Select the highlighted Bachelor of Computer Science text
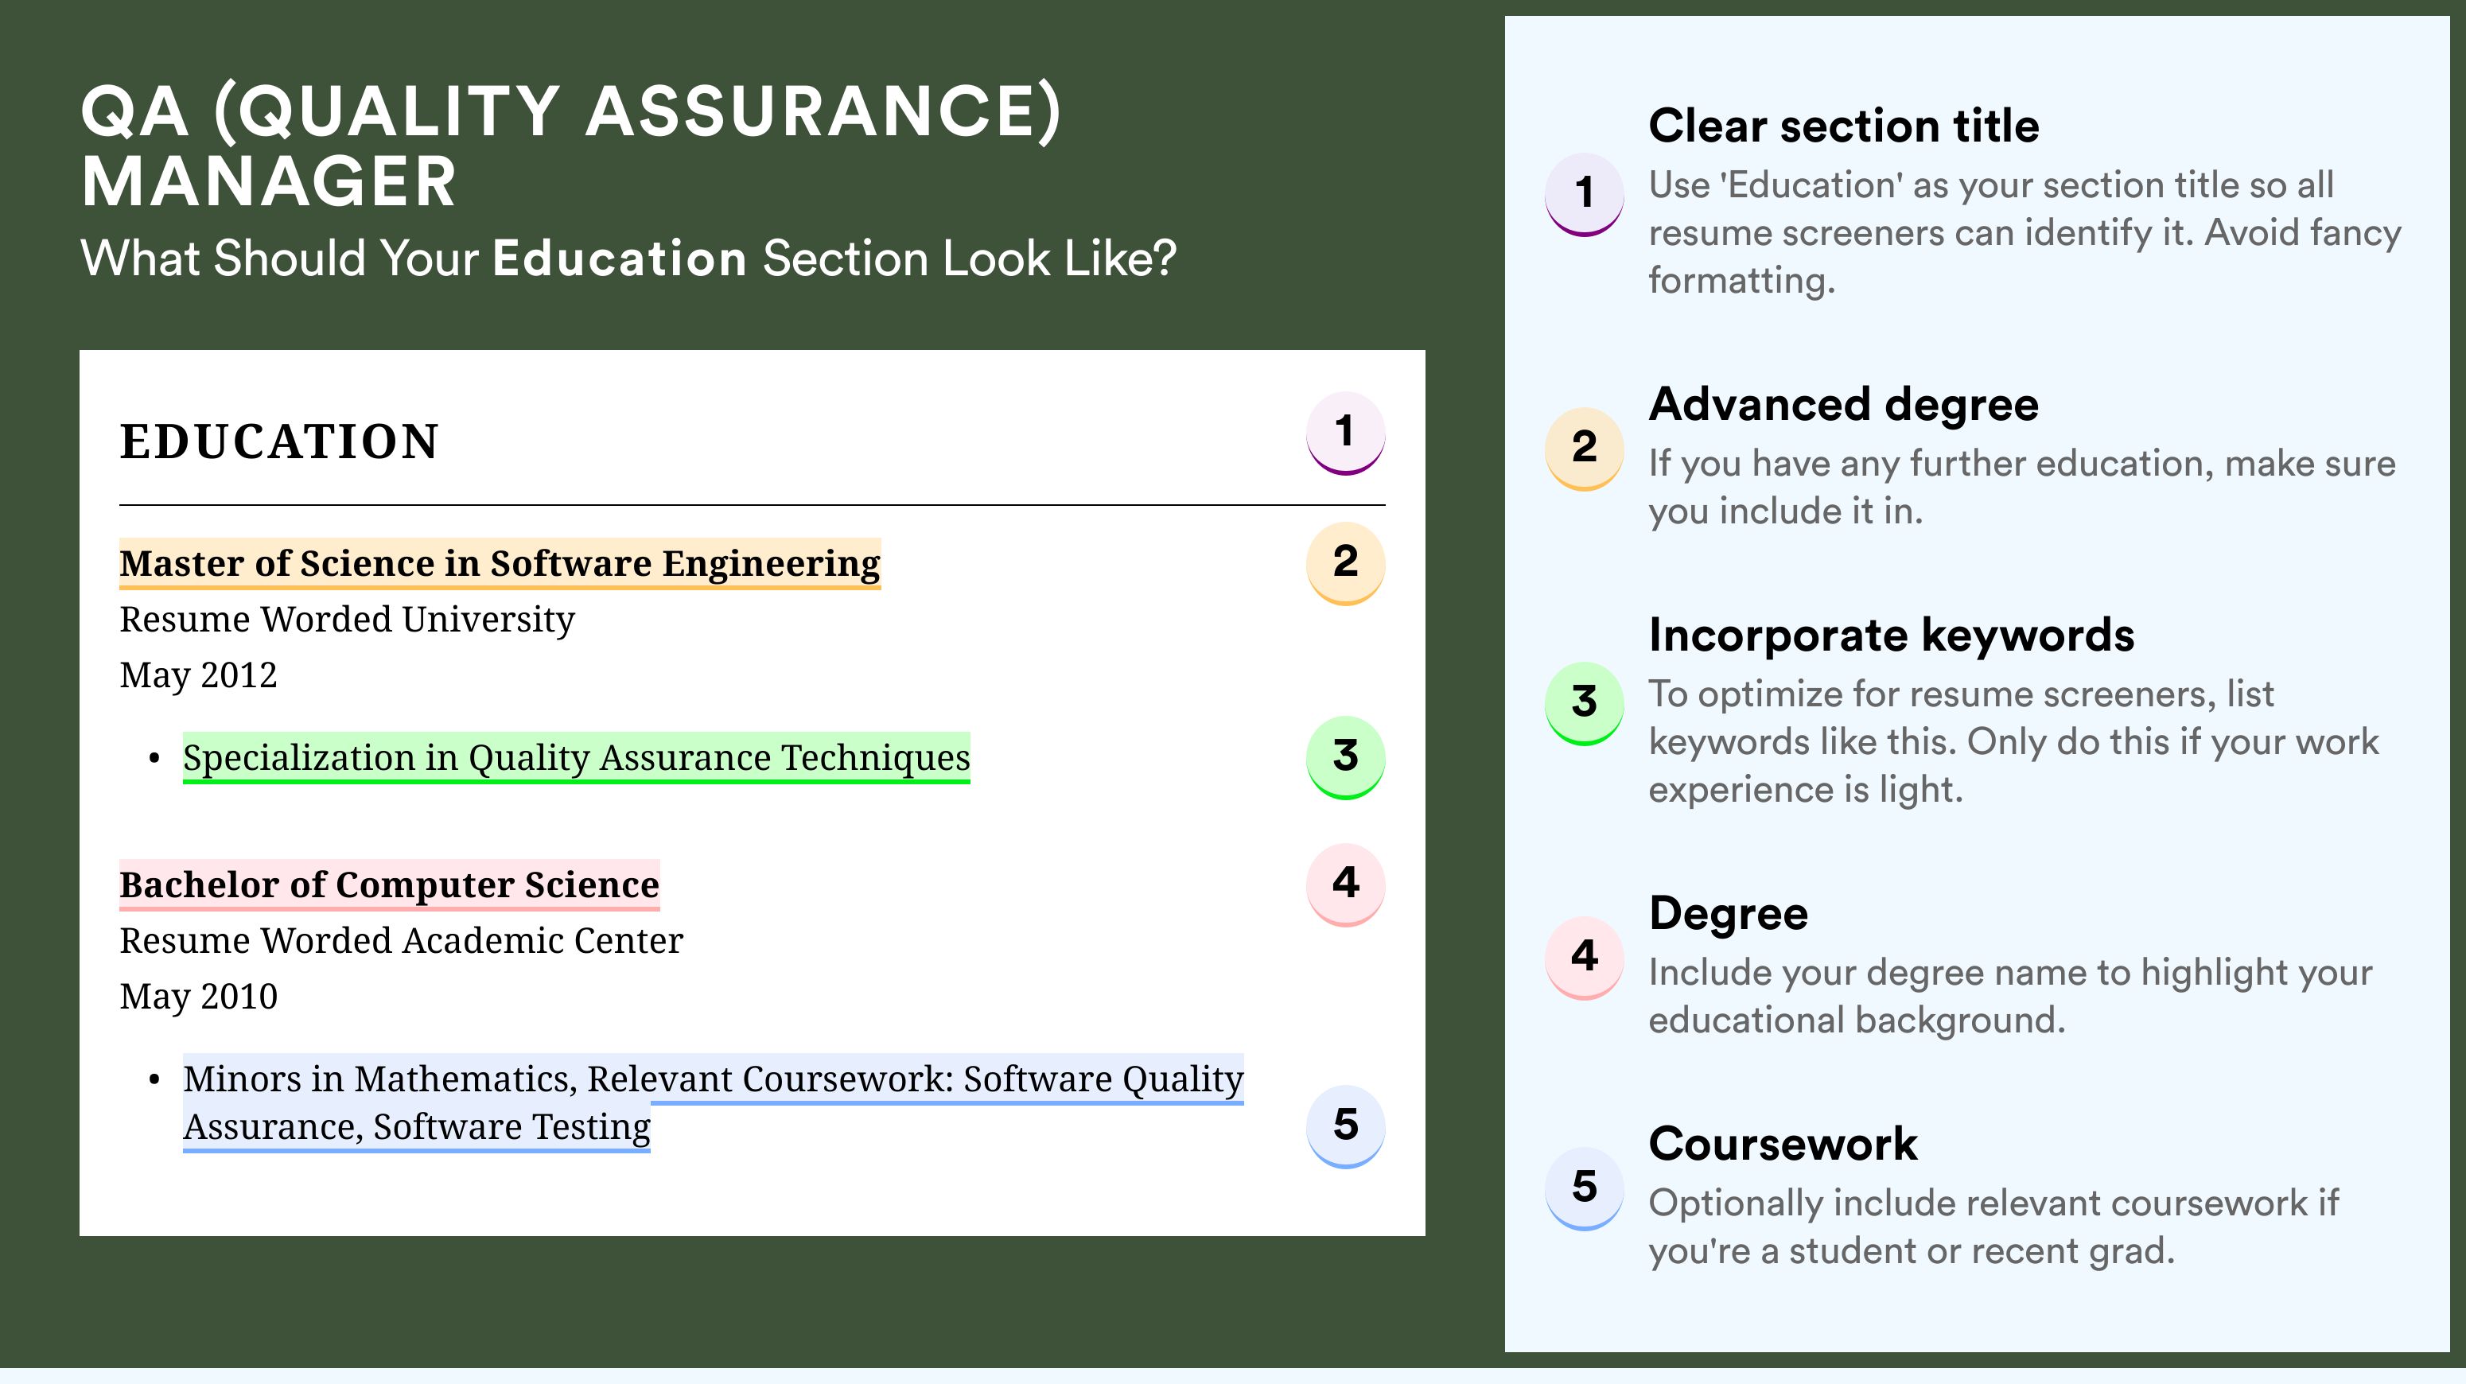The width and height of the screenshot is (2466, 1384). point(389,885)
